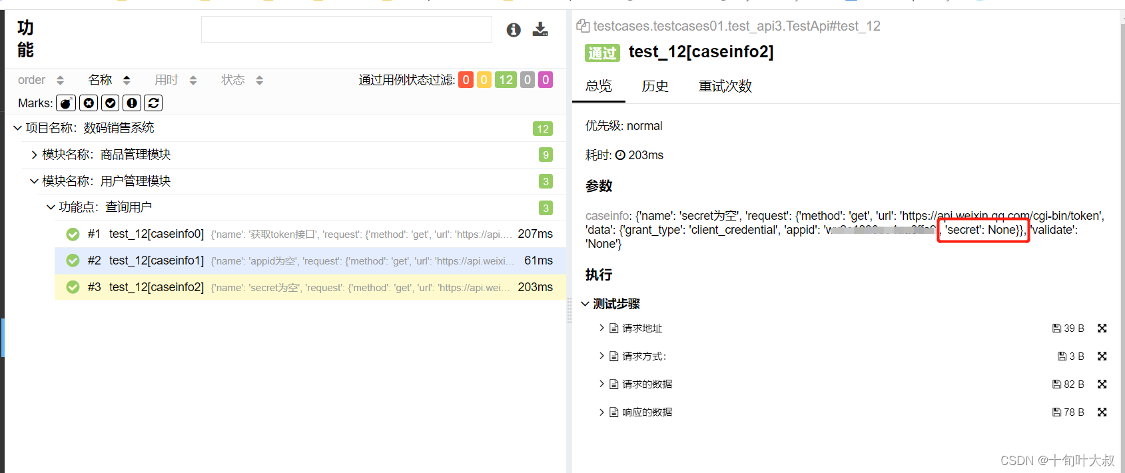Click the clock icon next to 203ms
Viewport: 1125px width, 473px height.
(x=620, y=155)
